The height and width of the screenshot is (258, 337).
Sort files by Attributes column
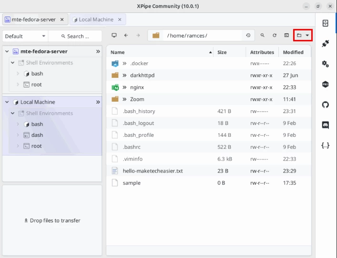(262, 52)
